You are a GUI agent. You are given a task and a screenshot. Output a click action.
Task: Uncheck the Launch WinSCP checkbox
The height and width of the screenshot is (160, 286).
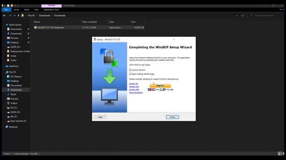130,70
